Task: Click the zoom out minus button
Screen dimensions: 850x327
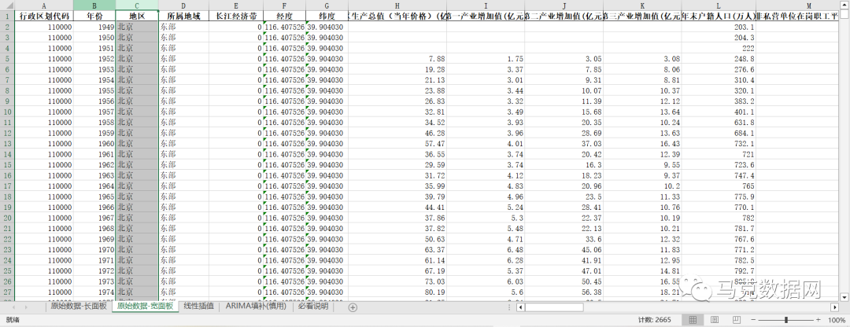Action: pyautogui.click(x=754, y=320)
